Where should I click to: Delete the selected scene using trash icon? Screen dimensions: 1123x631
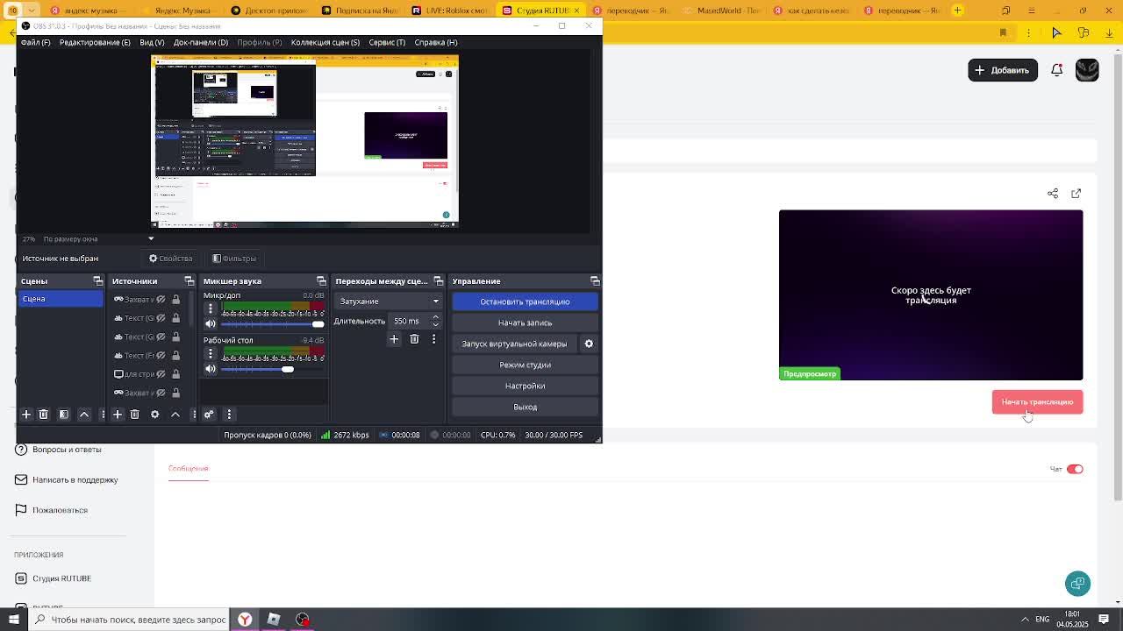click(x=43, y=415)
